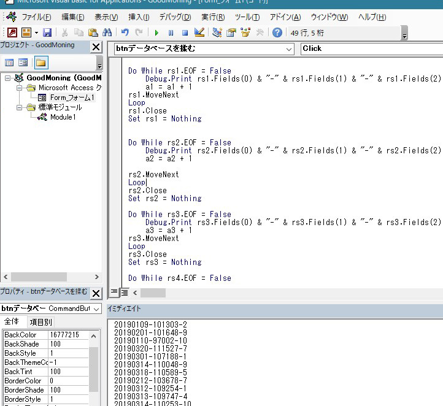Click Procedure View button below code

[114, 293]
